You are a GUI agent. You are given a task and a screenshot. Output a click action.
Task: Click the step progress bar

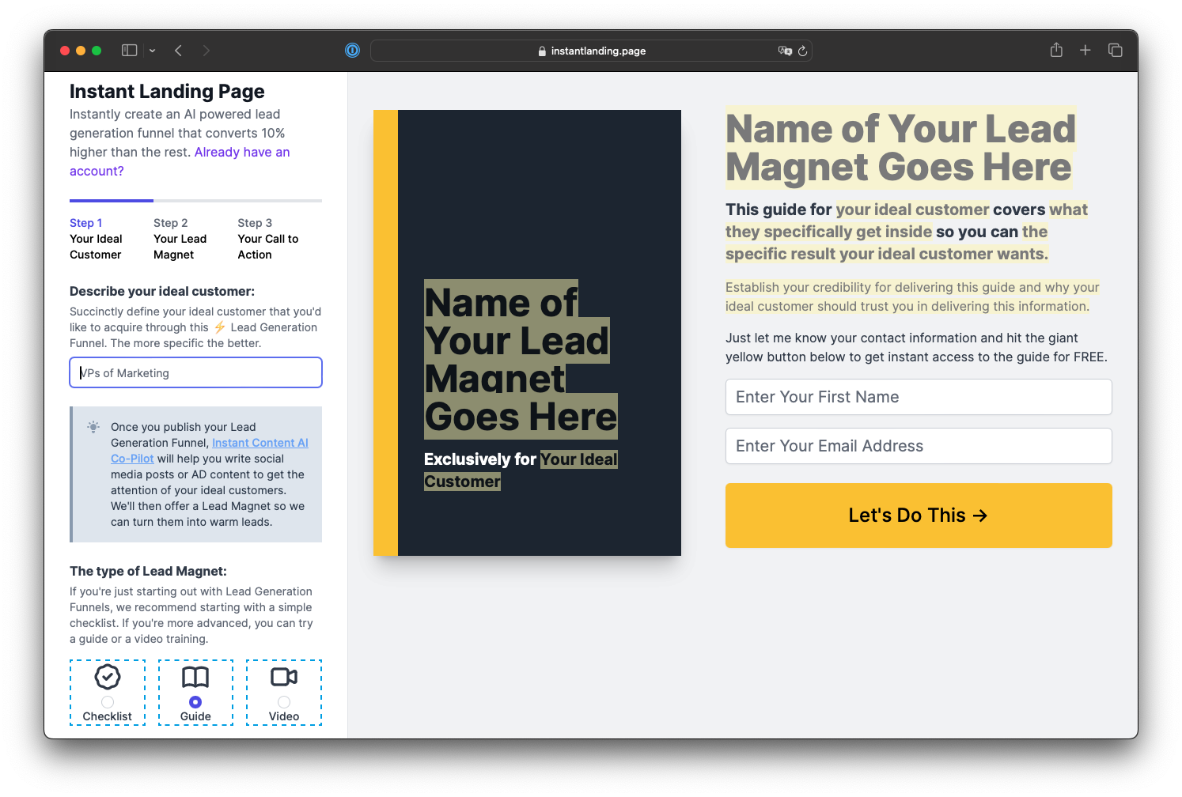(195, 201)
